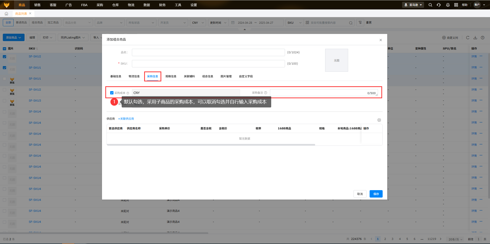The height and width of the screenshot is (244, 490).
Task: Expand the 亚马逊 platform dropdown
Action: pos(413,5)
